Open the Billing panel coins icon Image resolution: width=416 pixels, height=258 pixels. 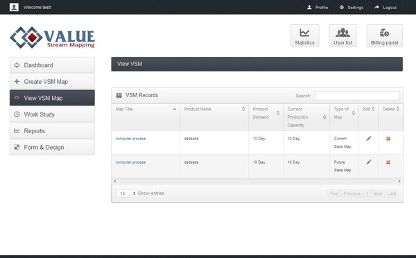click(x=384, y=33)
